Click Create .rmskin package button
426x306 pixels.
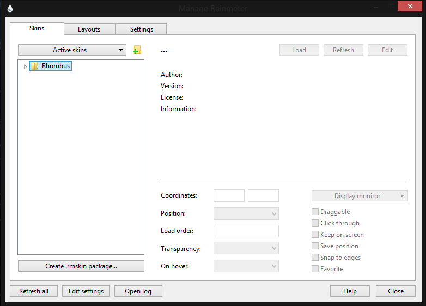(x=81, y=266)
